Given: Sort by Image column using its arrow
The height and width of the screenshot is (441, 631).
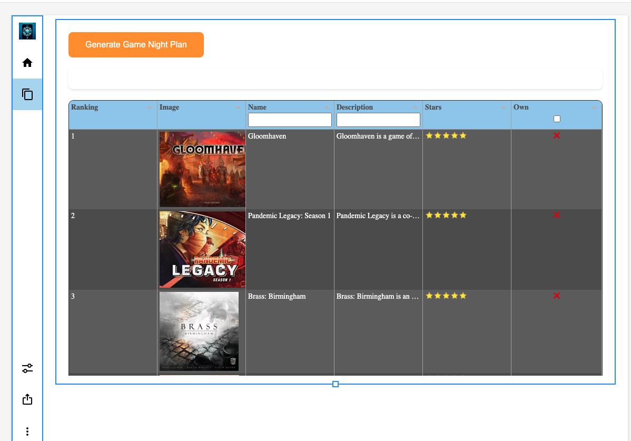Looking at the screenshot, I should point(238,107).
